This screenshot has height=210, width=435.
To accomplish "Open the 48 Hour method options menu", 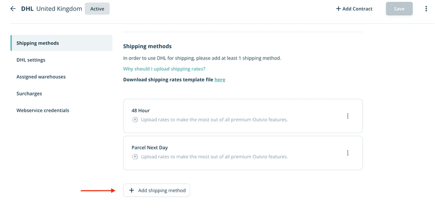I will point(347,116).
